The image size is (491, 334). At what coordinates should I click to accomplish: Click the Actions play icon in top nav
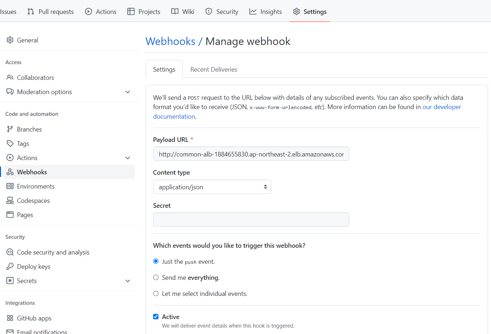[x=88, y=11]
